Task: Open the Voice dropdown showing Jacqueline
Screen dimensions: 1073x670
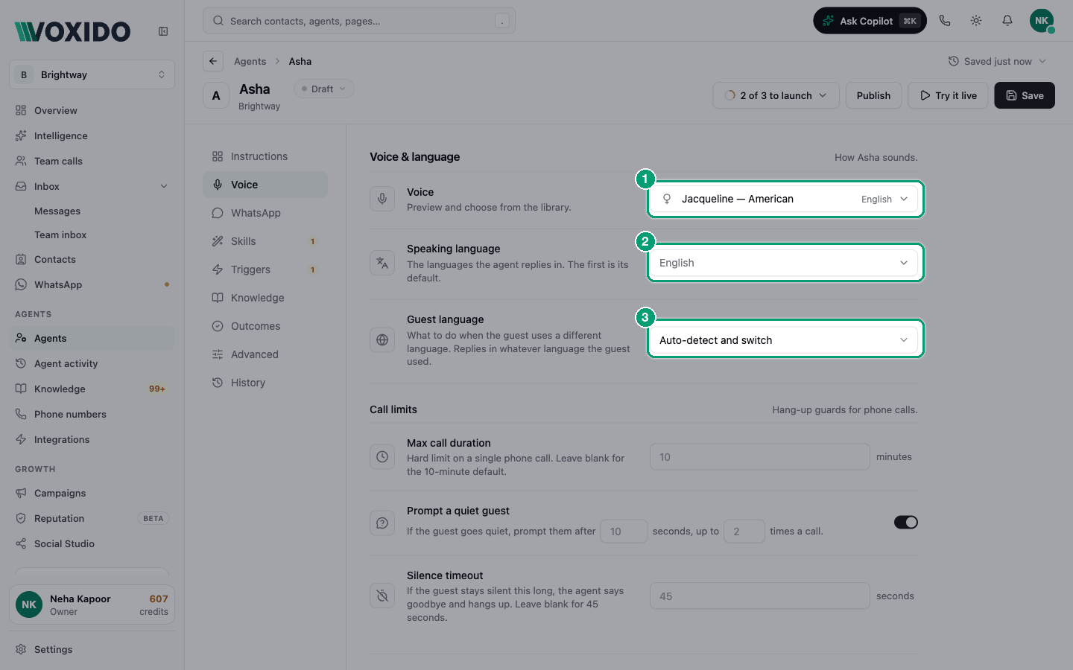Action: 785,199
